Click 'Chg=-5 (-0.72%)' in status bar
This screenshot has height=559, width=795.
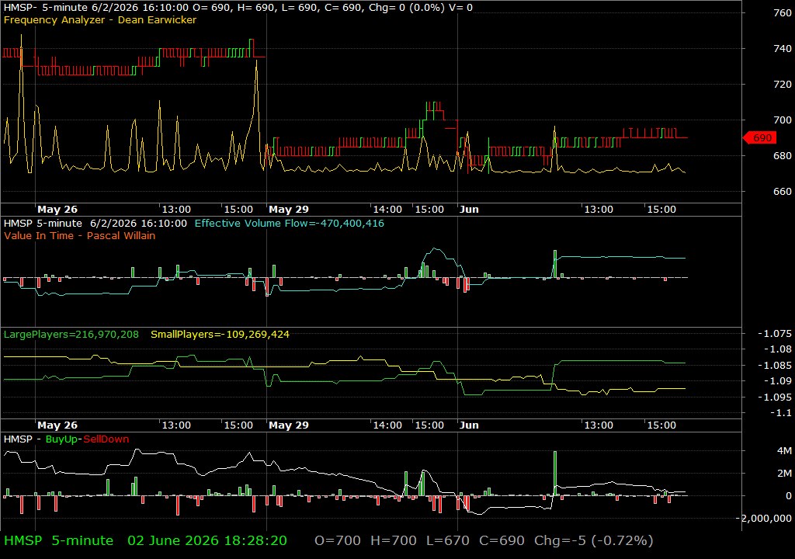click(594, 540)
